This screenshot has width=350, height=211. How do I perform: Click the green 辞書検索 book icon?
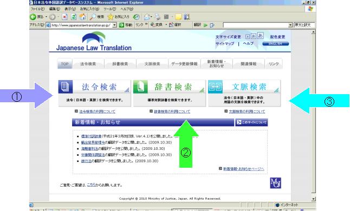point(140,87)
